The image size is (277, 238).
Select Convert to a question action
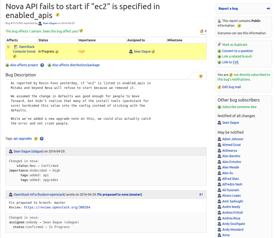(x=237, y=51)
